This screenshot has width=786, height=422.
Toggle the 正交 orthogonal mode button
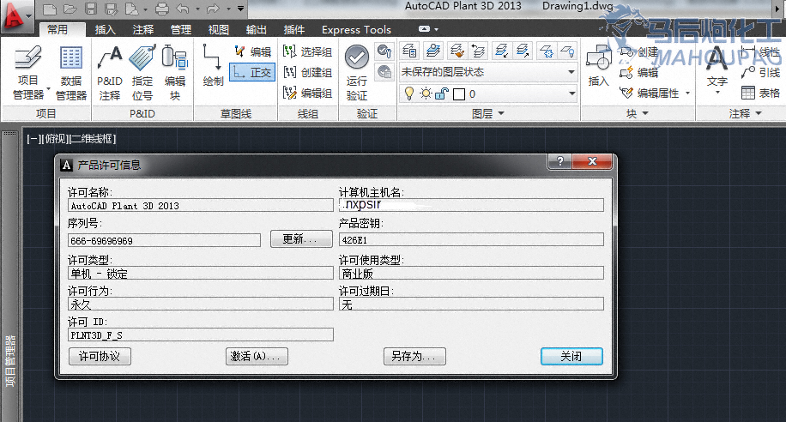(x=252, y=73)
